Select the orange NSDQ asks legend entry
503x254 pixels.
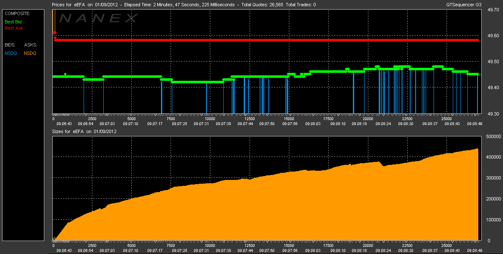coord(30,53)
